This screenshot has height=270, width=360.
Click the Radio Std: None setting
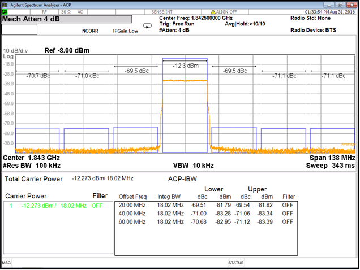click(x=310, y=18)
